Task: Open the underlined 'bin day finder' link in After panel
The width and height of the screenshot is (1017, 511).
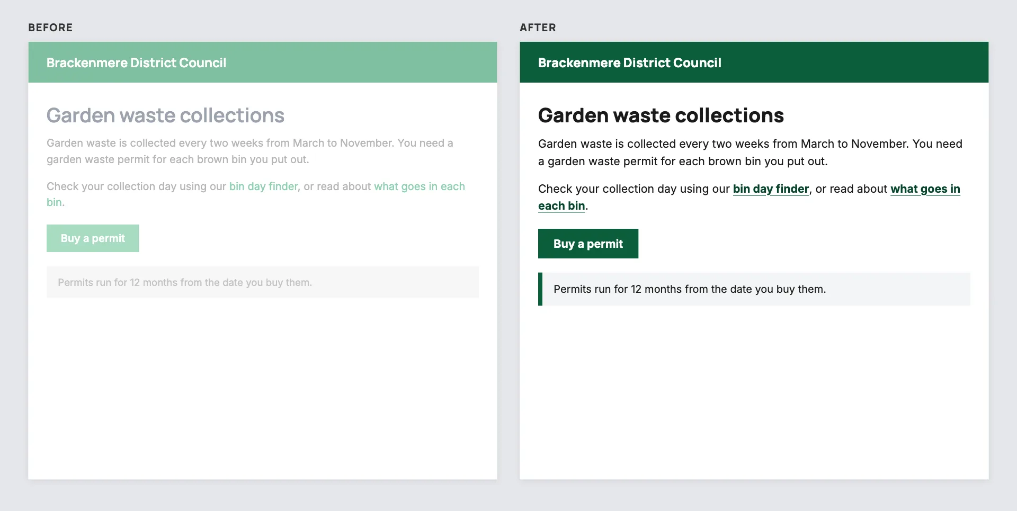Action: [771, 189]
